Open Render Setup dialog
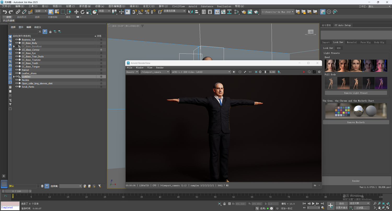 click(244, 12)
